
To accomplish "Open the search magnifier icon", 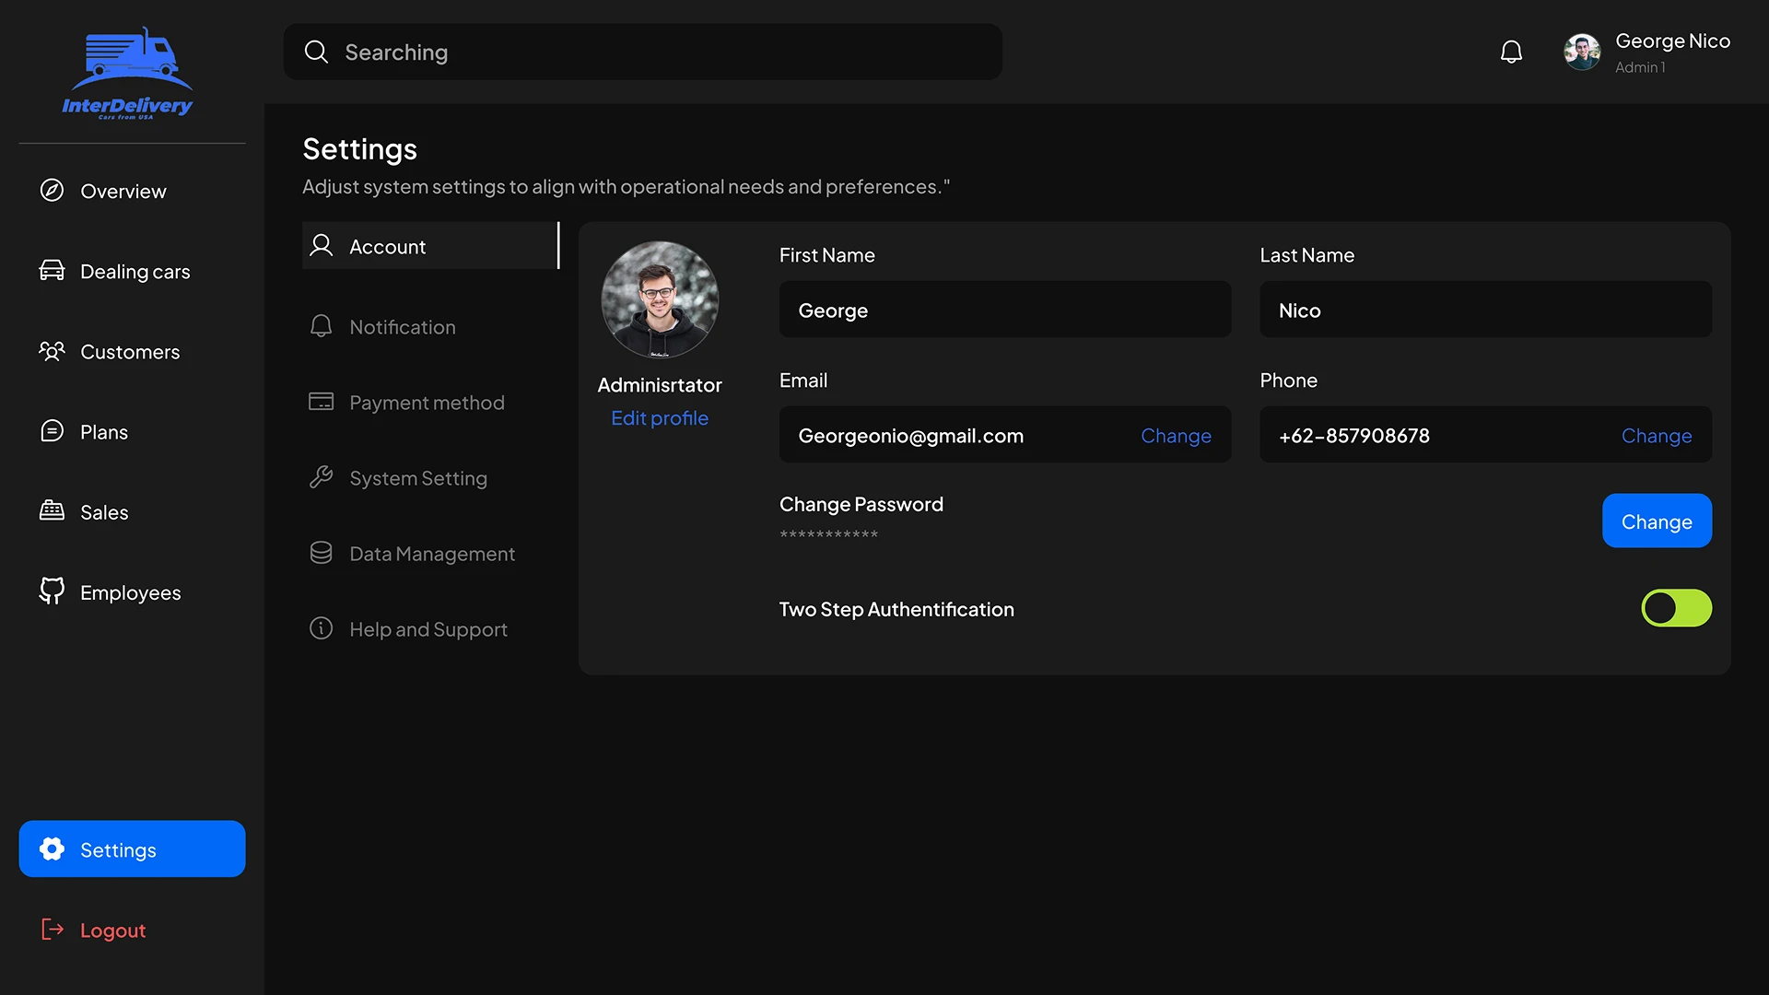I will click(316, 52).
